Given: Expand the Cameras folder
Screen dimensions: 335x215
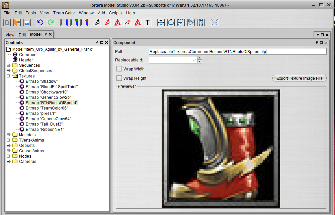Looking at the screenshot, I should point(8,161).
